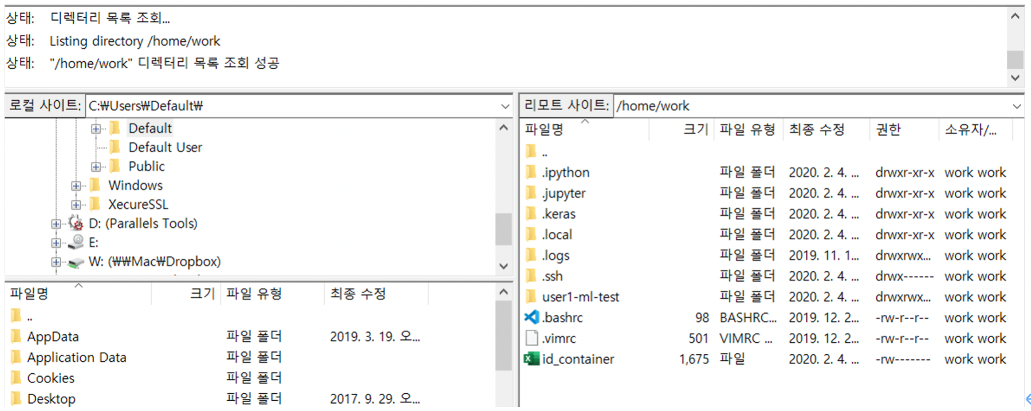The height and width of the screenshot is (411, 1031).
Task: Sort local files by 최종 수정 column
Action: [x=376, y=294]
